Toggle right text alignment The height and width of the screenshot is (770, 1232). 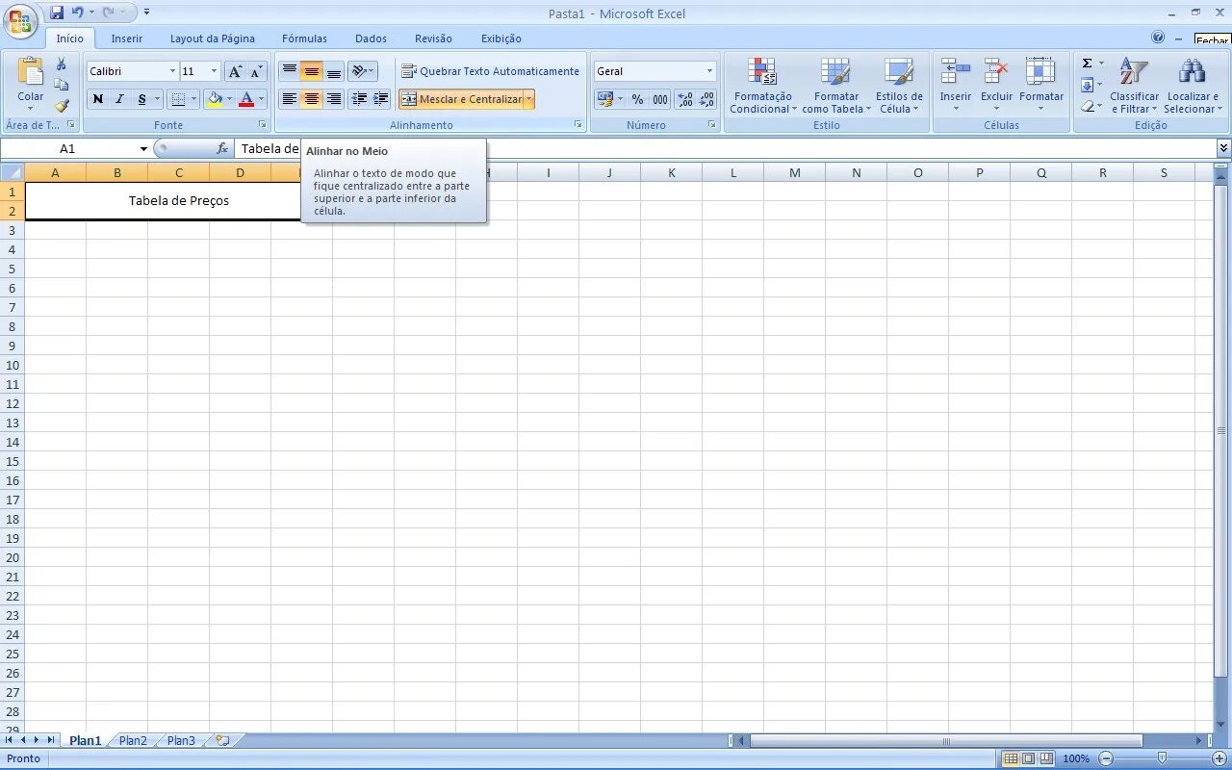333,99
